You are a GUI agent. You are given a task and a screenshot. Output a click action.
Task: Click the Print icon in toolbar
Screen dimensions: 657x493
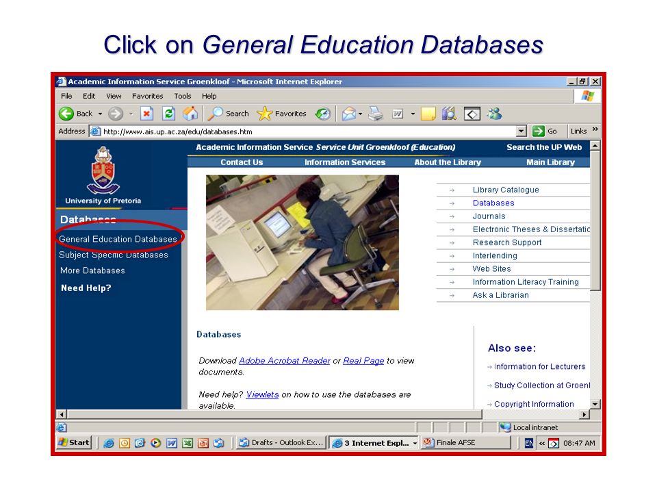click(x=376, y=114)
